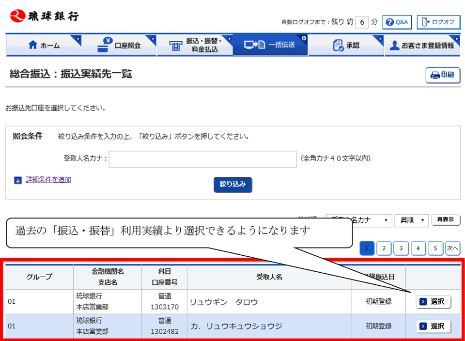Click the 再表示 refresh button

pos(445,220)
